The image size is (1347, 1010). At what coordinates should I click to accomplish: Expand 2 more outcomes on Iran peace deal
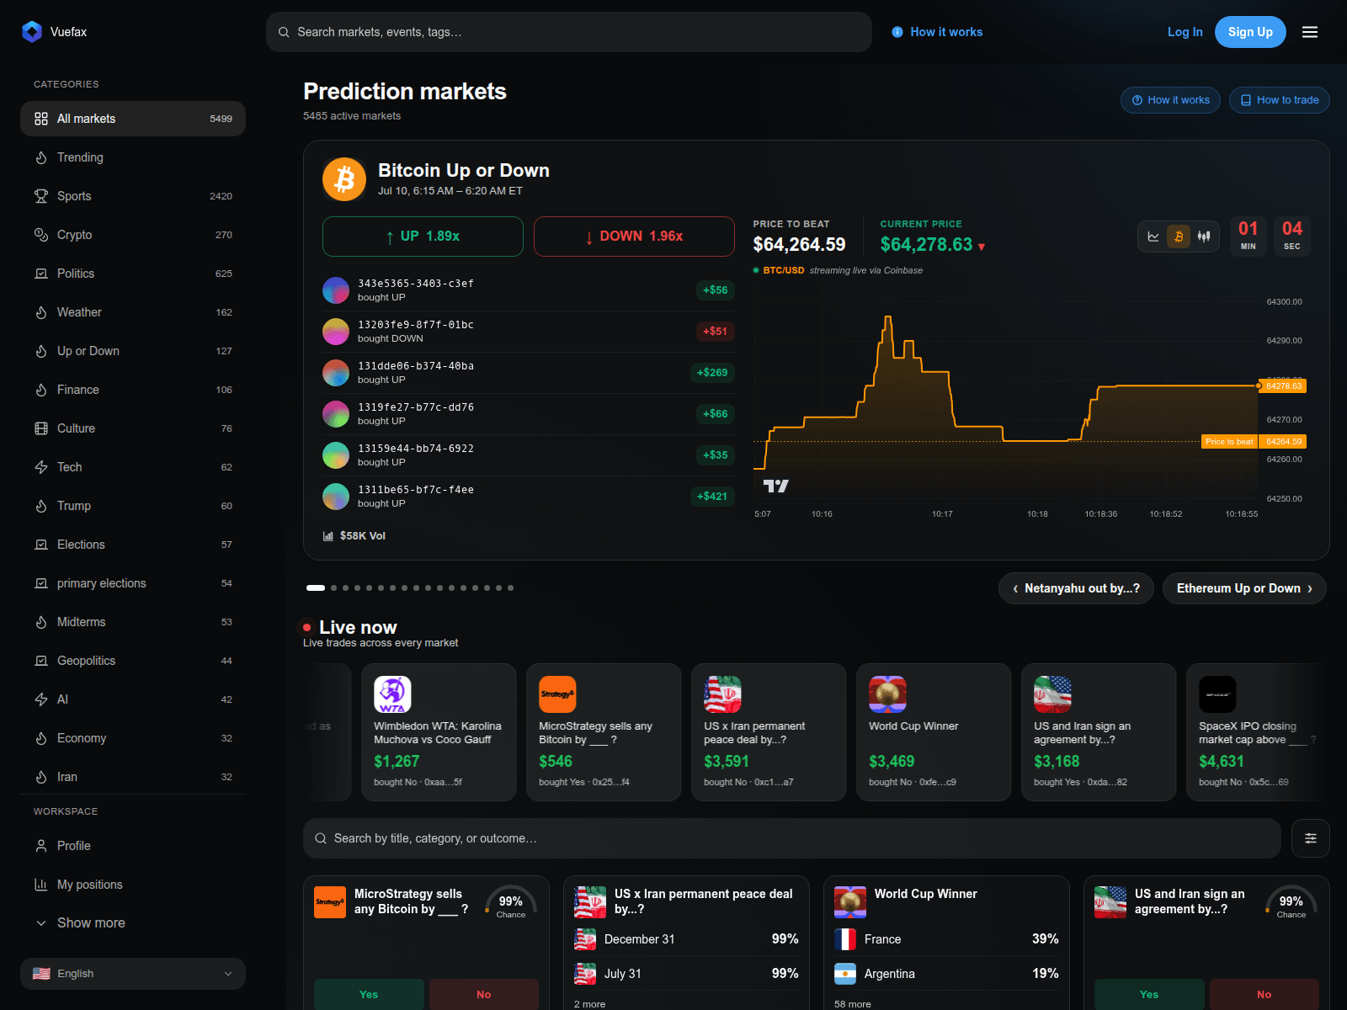coord(589,1004)
